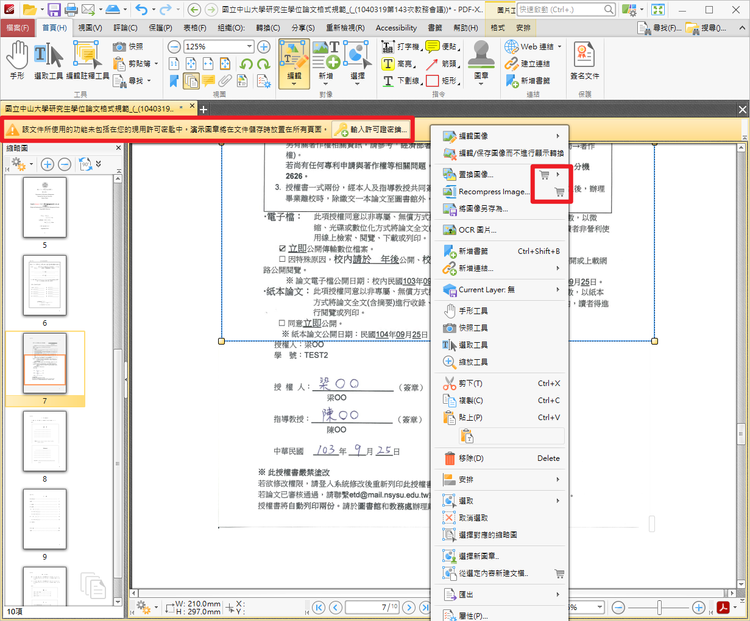Expand the 編輯圖像 submenu arrow
Viewport: 750px width, 621px height.
tap(557, 136)
